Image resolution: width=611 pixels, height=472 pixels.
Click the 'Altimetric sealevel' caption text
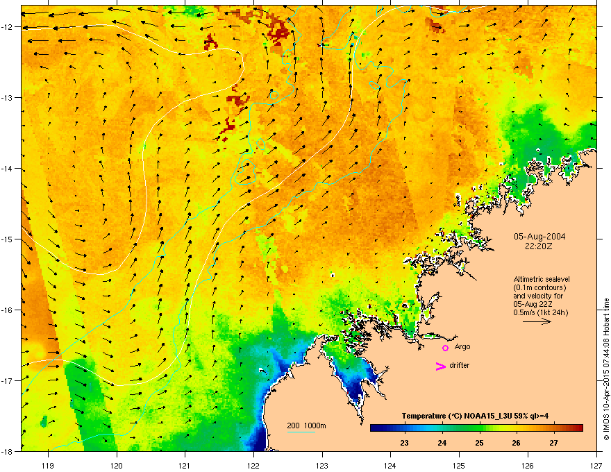(x=542, y=279)
